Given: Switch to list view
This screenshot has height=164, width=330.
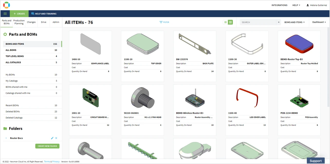Looking at the screenshot, I should tap(225, 22).
